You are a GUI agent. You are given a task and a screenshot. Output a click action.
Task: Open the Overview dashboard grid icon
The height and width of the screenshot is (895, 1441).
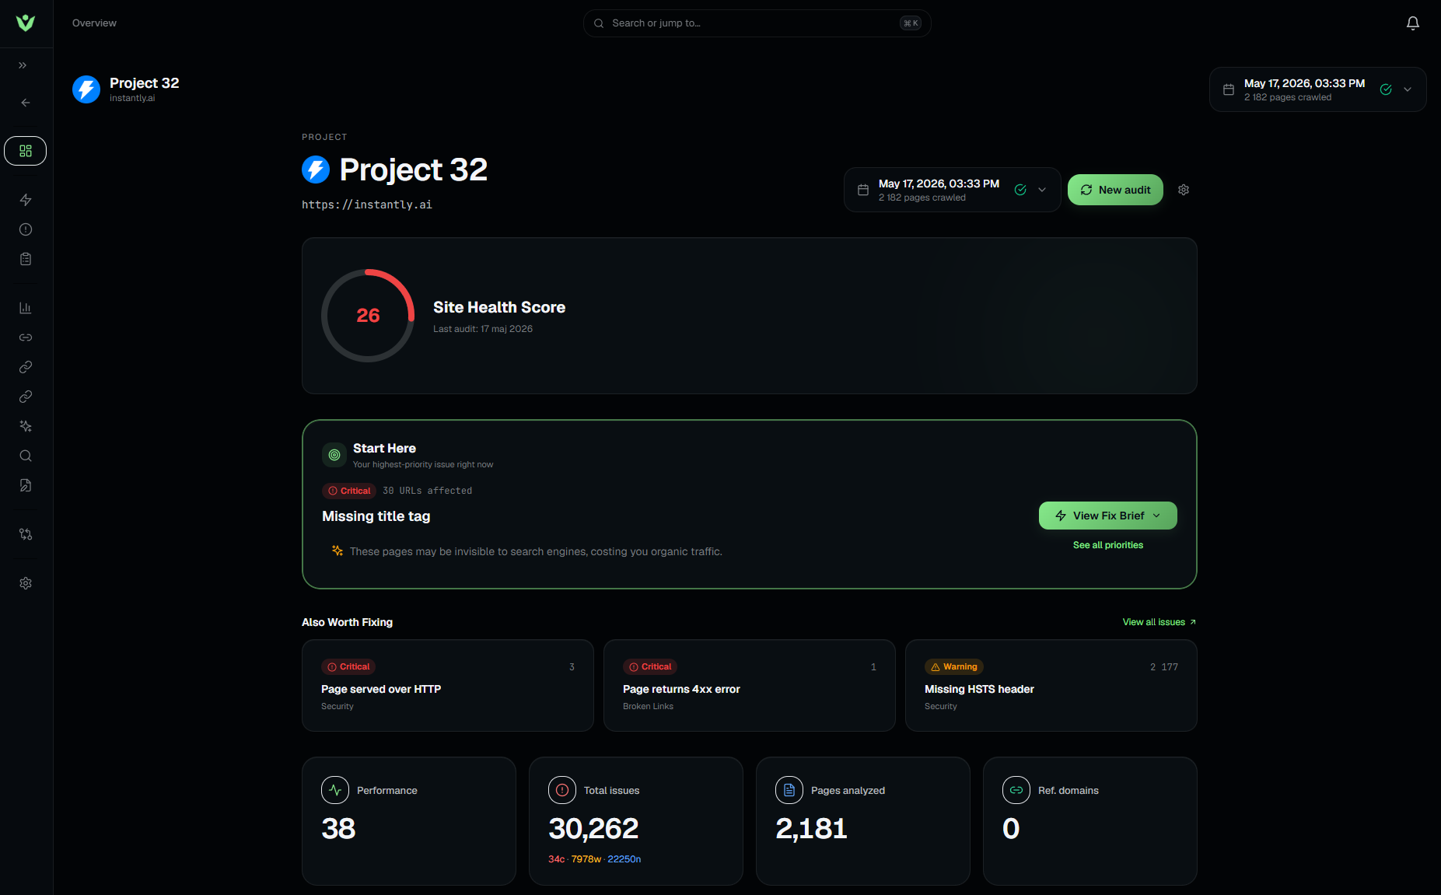[x=26, y=151]
